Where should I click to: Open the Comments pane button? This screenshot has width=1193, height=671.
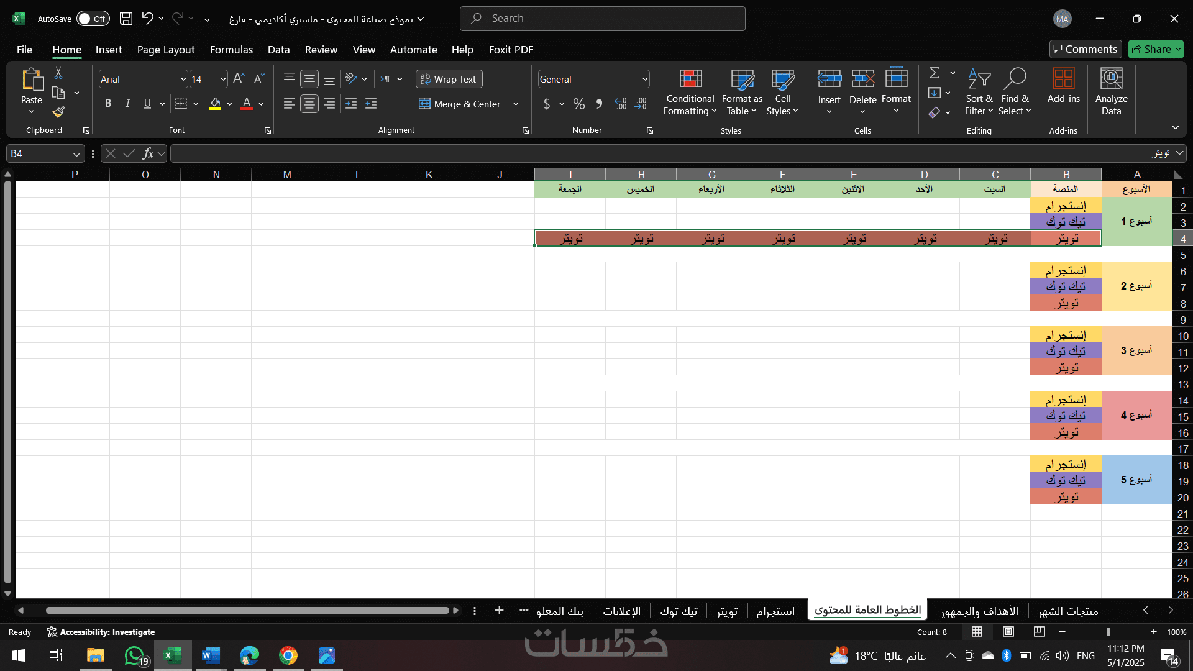[x=1085, y=49]
